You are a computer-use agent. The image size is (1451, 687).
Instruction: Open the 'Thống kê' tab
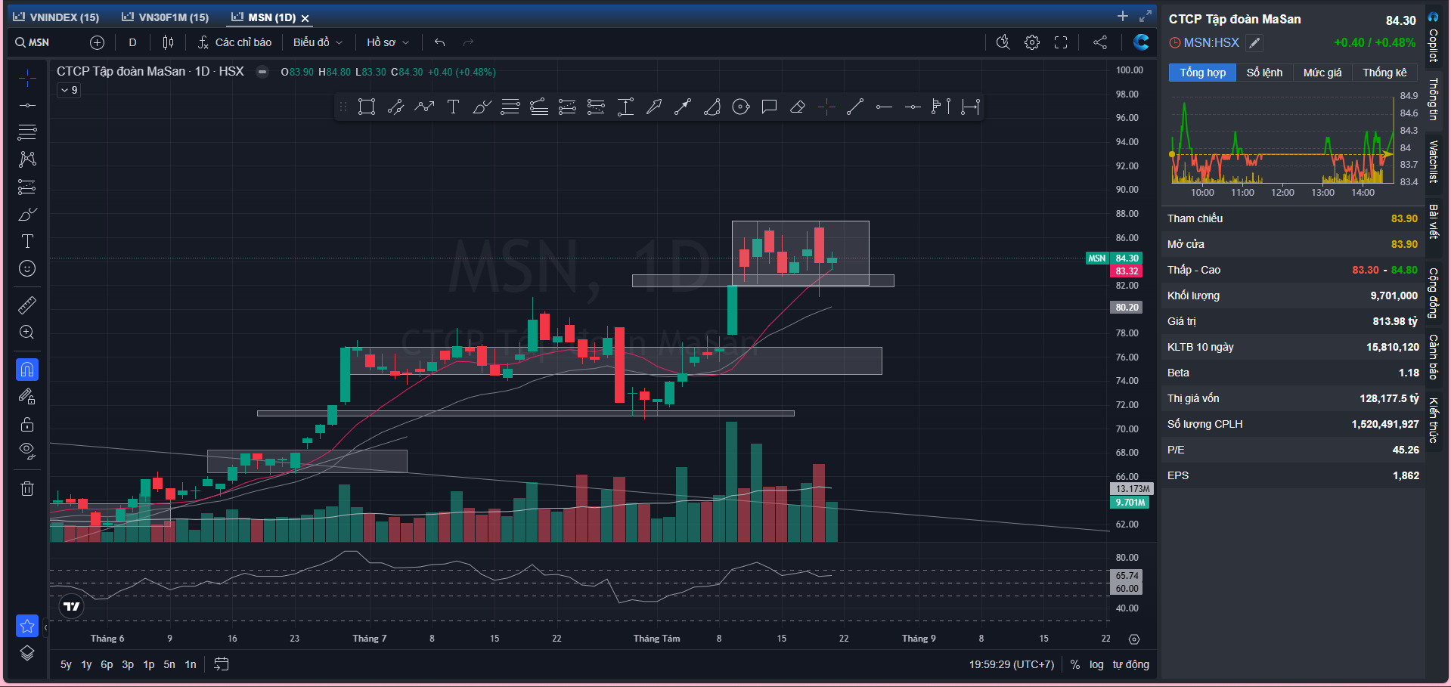1384,73
